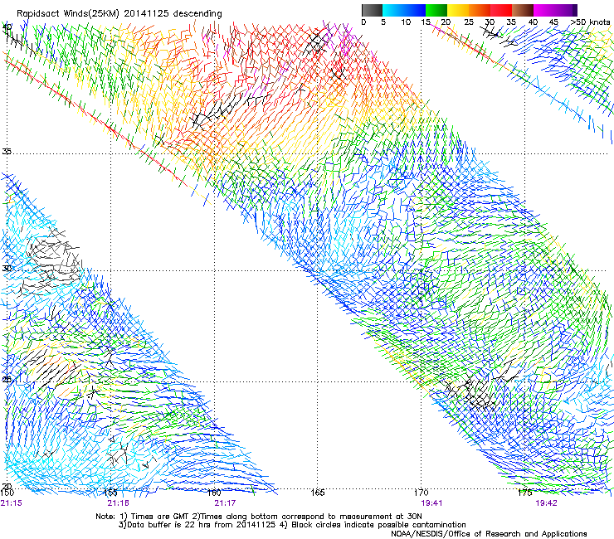Click the latitude label '25' on left axis
The image size is (614, 539).
click(x=7, y=380)
